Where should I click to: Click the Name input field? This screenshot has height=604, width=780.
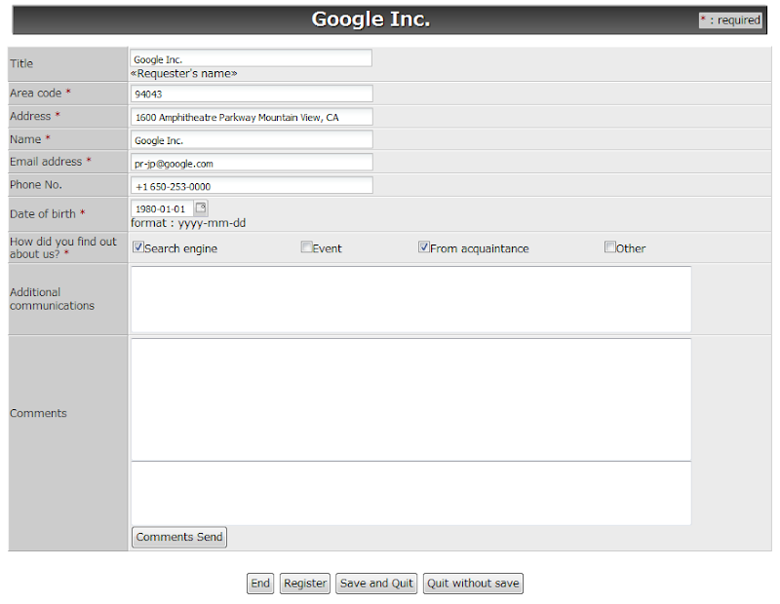[252, 139]
